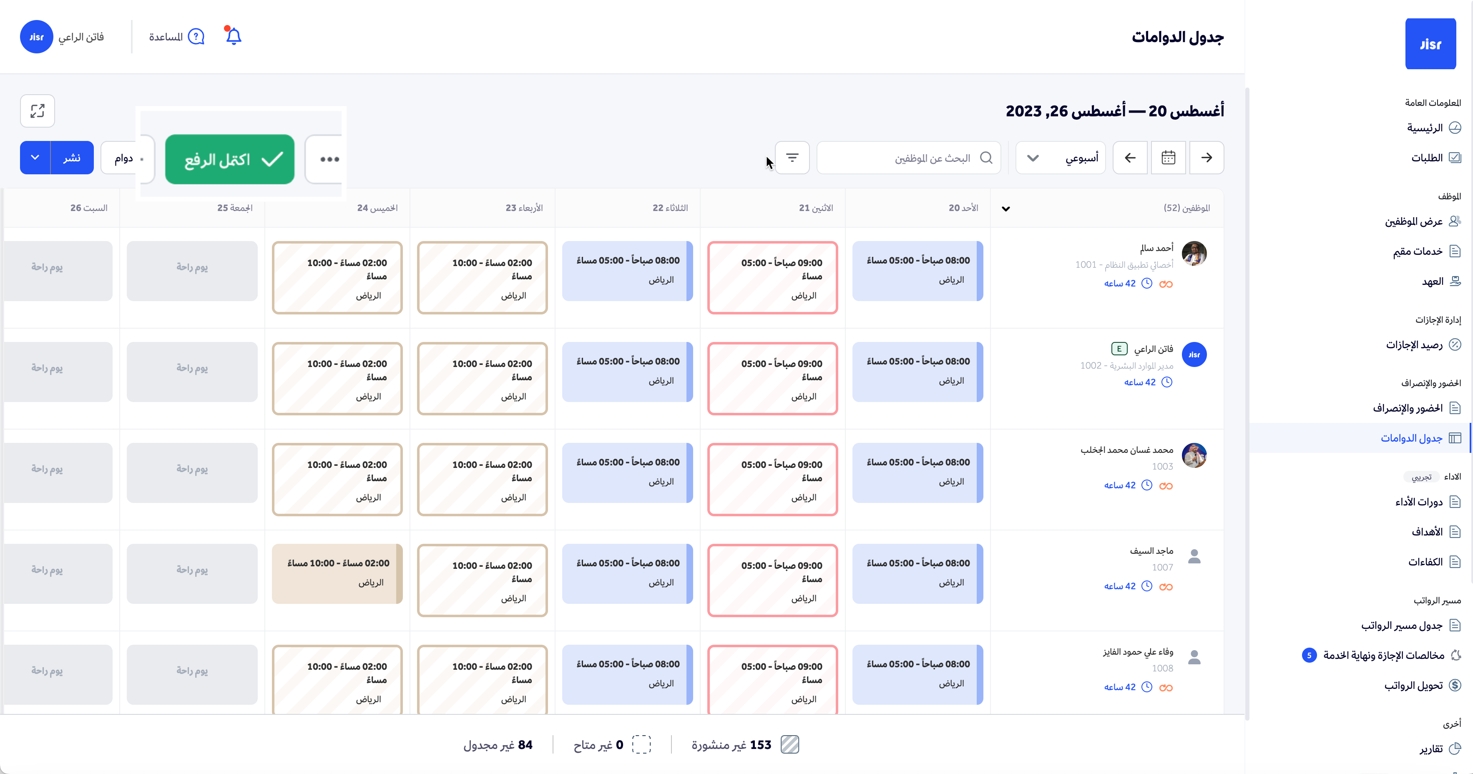
Task: Open جدول مسير الرواتب sidebar item
Action: (1402, 626)
